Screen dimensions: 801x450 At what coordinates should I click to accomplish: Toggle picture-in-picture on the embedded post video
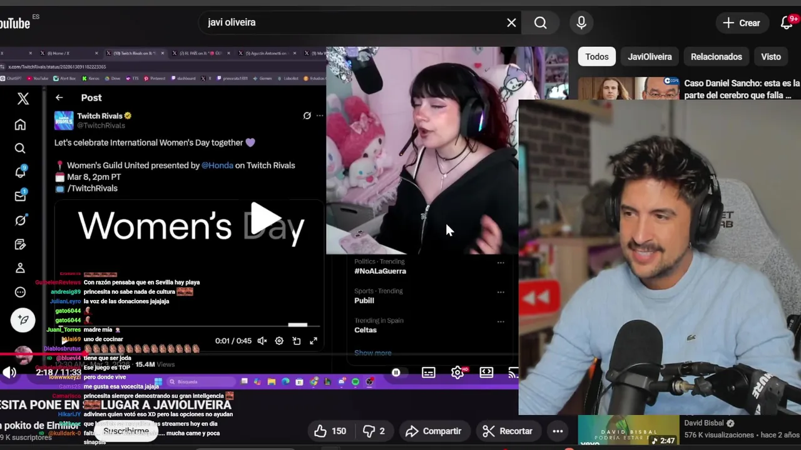[x=297, y=341]
